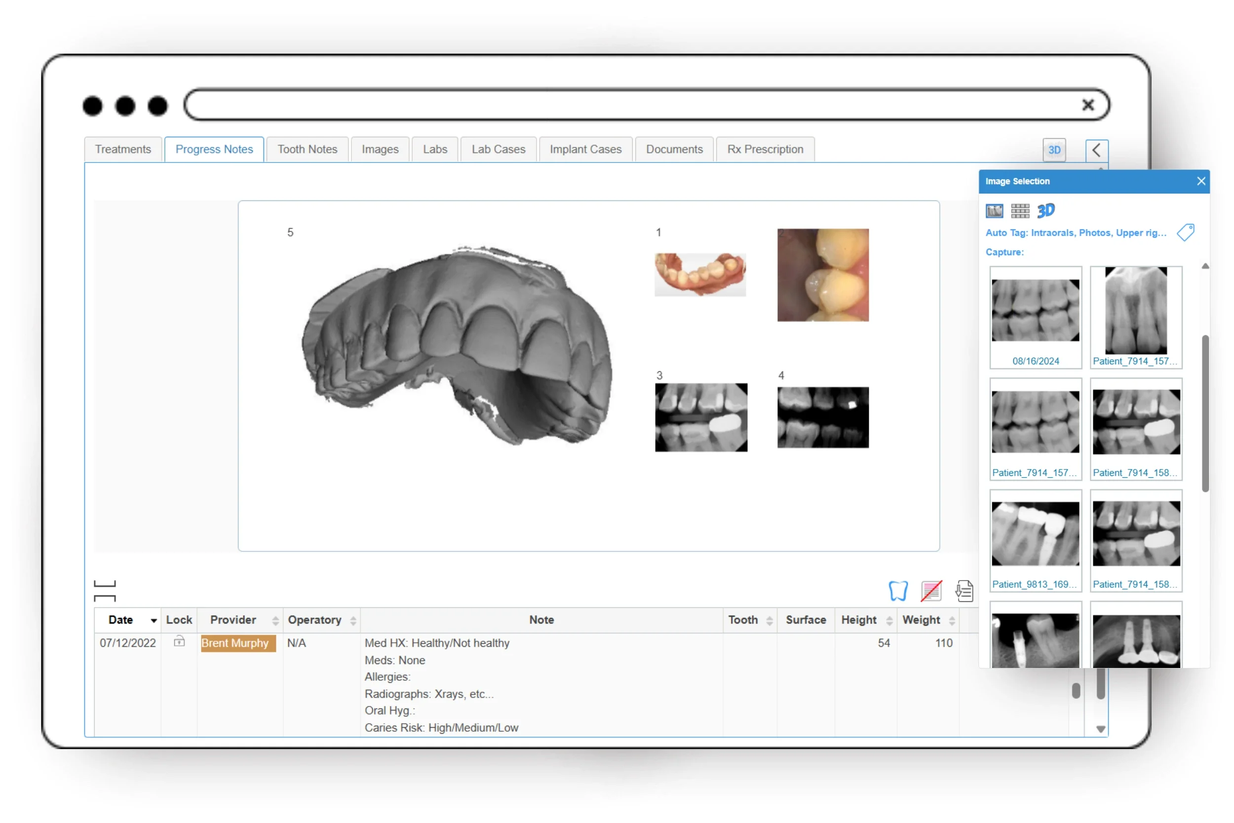The image size is (1234, 823).
Task: Click the crossed-out notes icon
Action: pos(931,591)
